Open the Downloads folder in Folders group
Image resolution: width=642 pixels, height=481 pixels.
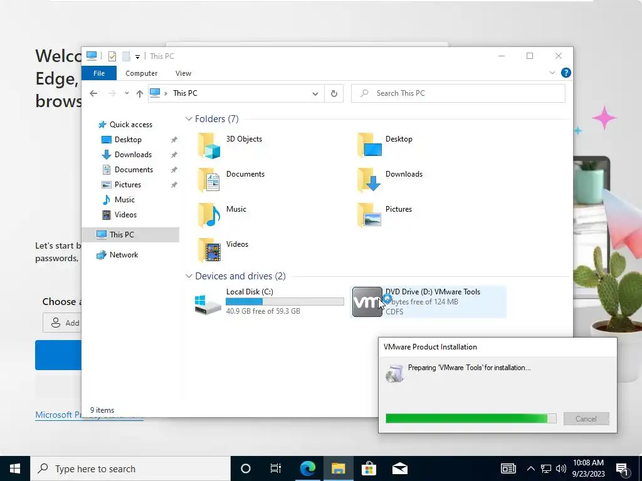(x=369, y=180)
